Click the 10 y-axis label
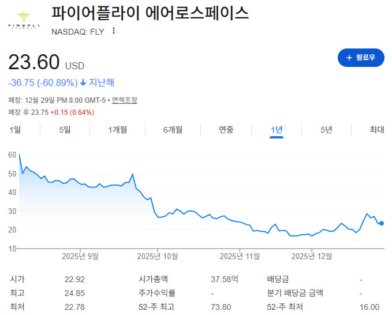Image resolution: width=392 pixels, height=315 pixels. click(12, 249)
